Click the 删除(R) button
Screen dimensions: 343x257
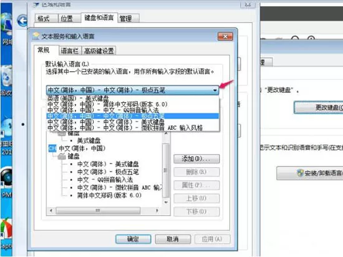point(196,172)
